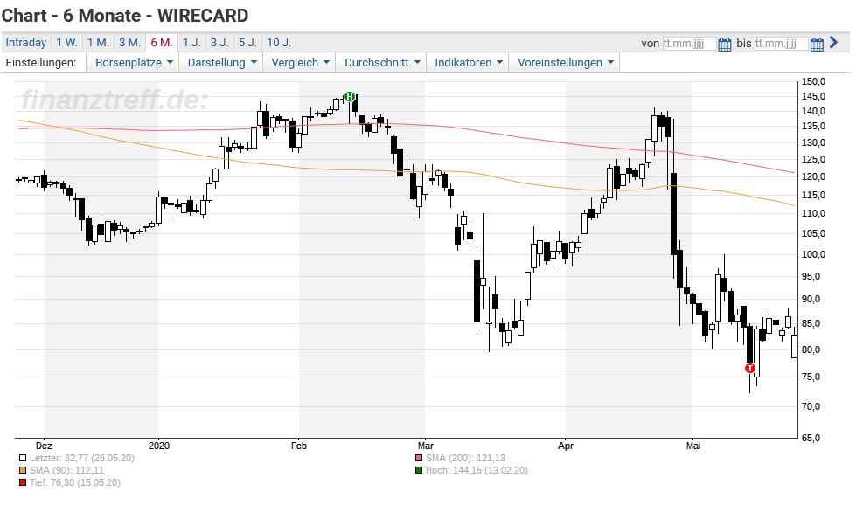
Task: Click the 'Mai' x-axis label
Action: click(x=692, y=446)
